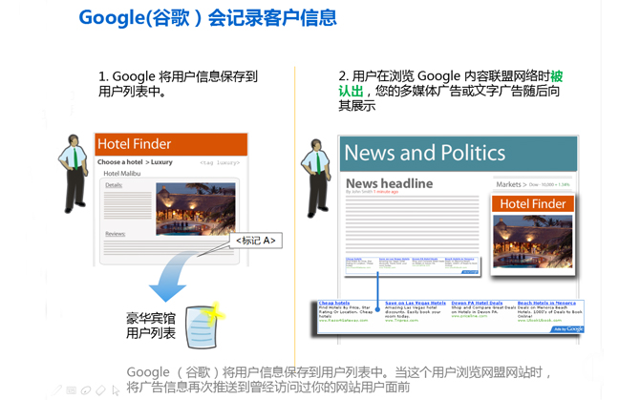Select the eraser tool

pyautogui.click(x=100, y=390)
